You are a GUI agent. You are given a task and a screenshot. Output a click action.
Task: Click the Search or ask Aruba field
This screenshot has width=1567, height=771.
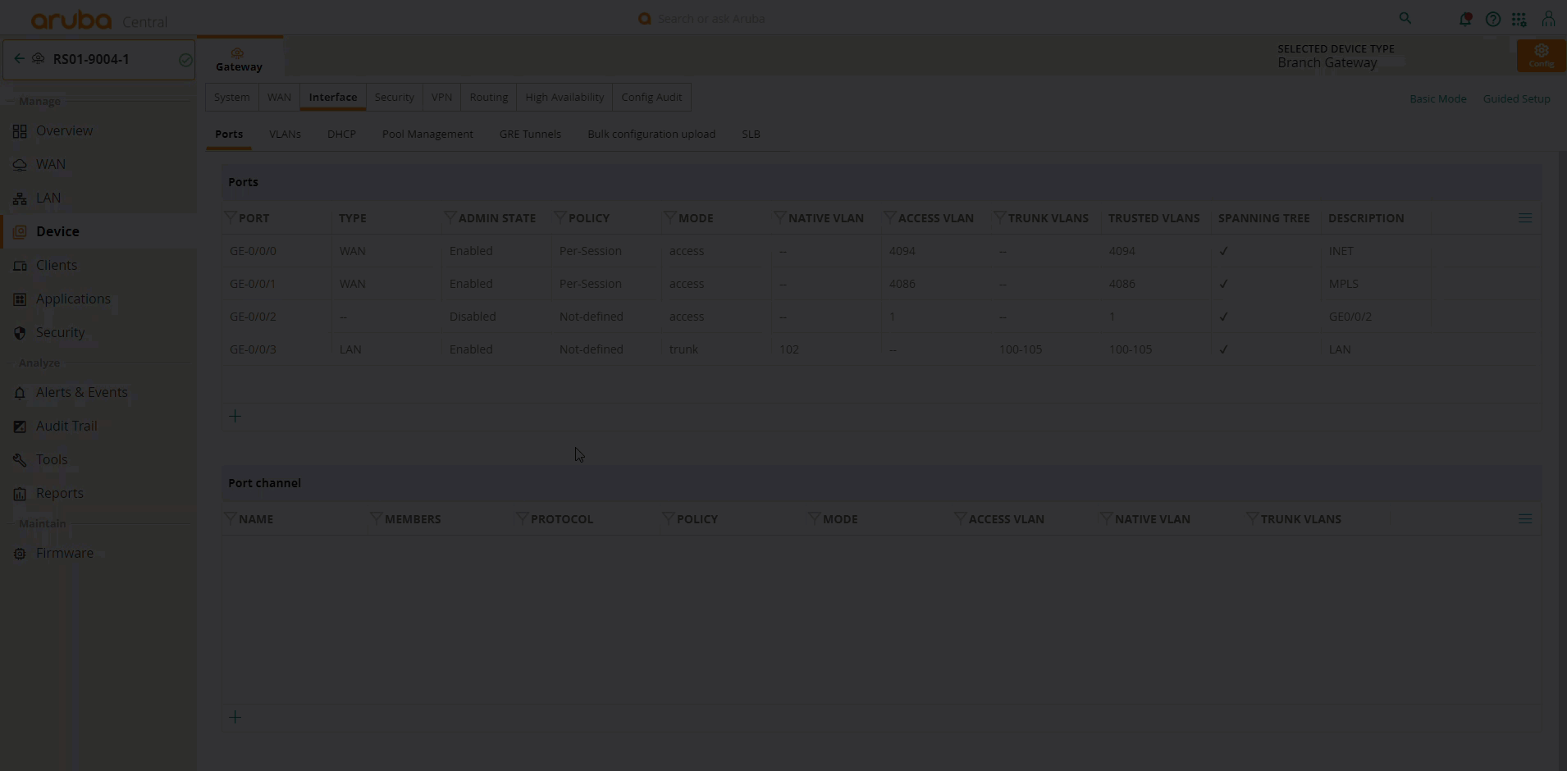coord(710,18)
